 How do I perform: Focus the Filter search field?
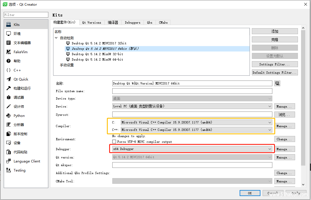(26, 15)
